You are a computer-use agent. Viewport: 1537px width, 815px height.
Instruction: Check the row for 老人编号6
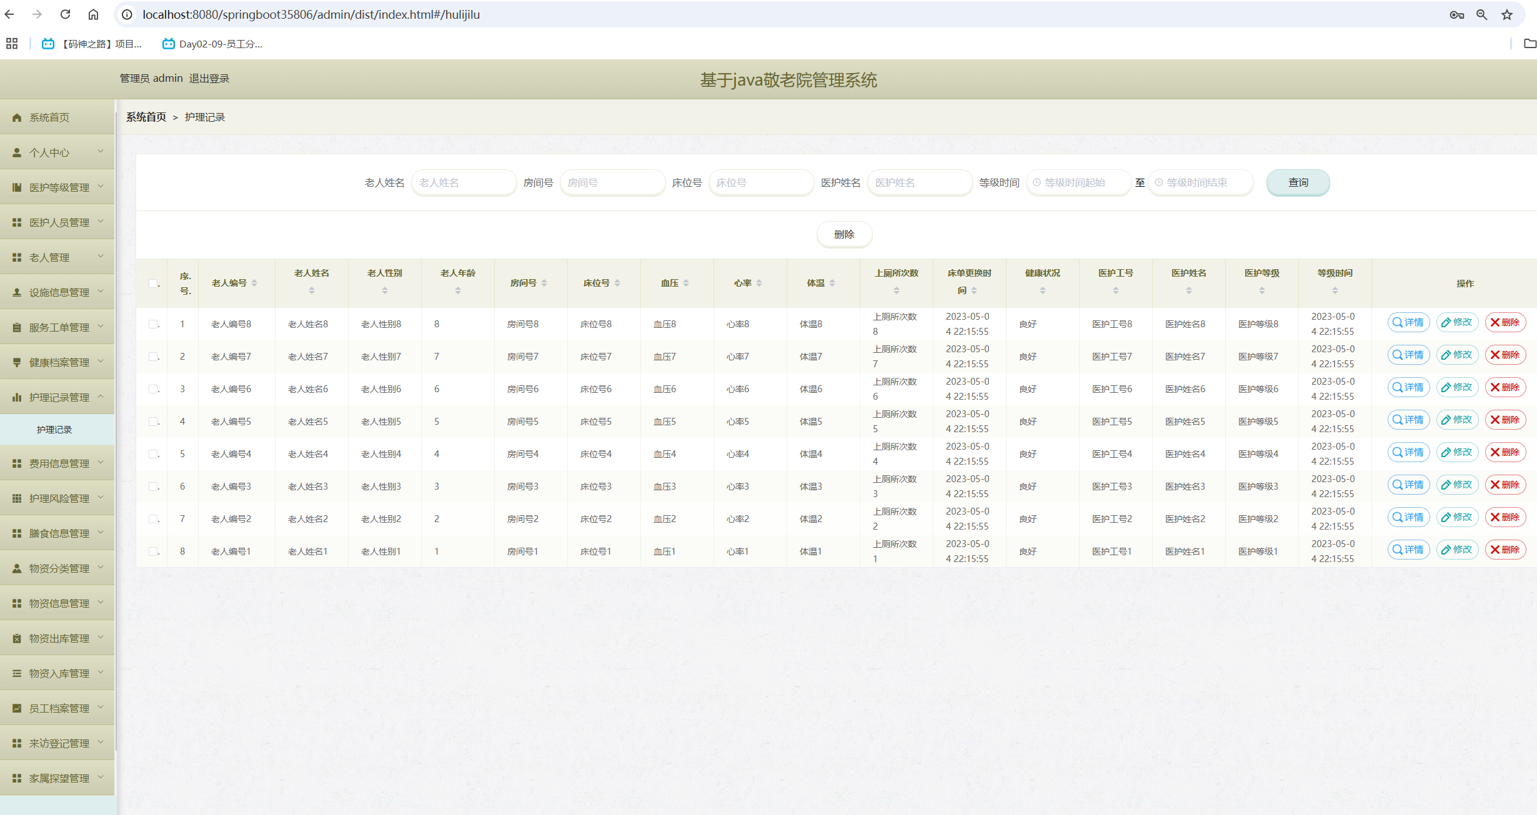tap(153, 389)
